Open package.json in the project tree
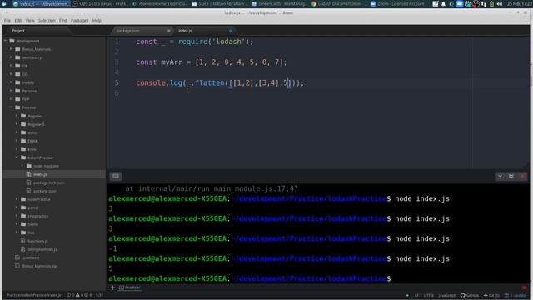Viewport: 533px width, 300px height. [44, 191]
